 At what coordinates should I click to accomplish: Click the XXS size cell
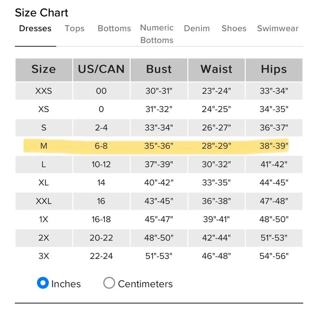coord(44,91)
